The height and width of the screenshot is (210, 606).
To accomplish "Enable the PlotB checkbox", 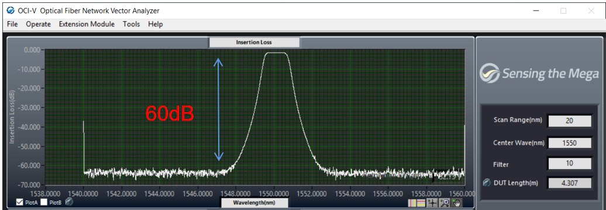I will [x=44, y=202].
